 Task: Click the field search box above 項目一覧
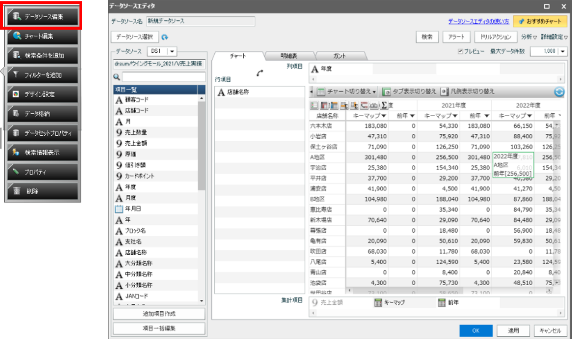point(164,77)
